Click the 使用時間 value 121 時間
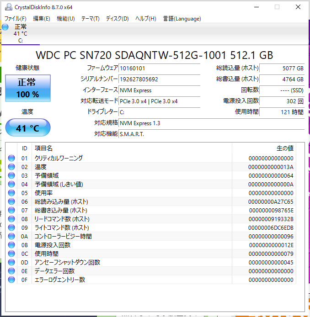The width and height of the screenshot is (310, 317). click(x=282, y=112)
